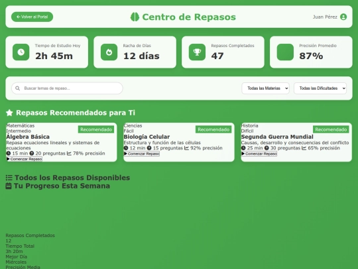Viewport: 358px width, 269px height.
Task: Click the Segunda Guerra Mundial card title
Action: 277,137
